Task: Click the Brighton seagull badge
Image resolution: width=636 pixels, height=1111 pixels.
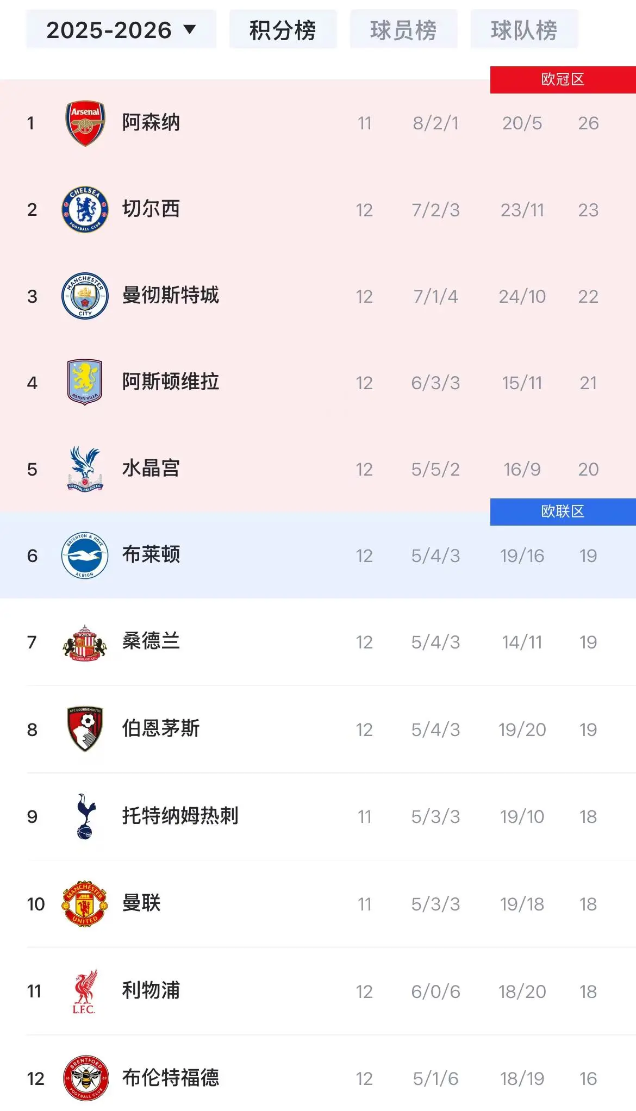Action: pyautogui.click(x=85, y=555)
